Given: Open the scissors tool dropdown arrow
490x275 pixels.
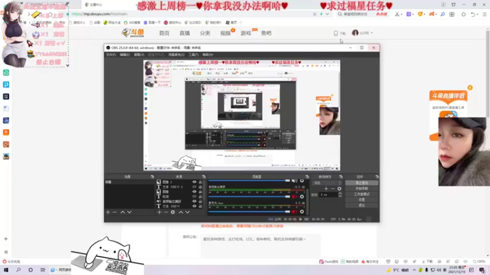Looking at the screenshot, I should point(401,14).
